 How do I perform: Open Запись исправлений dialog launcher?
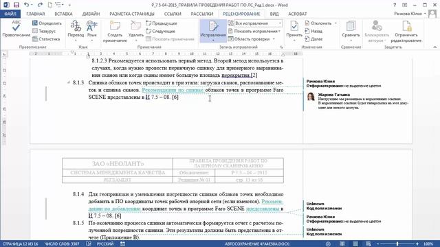(x=281, y=47)
